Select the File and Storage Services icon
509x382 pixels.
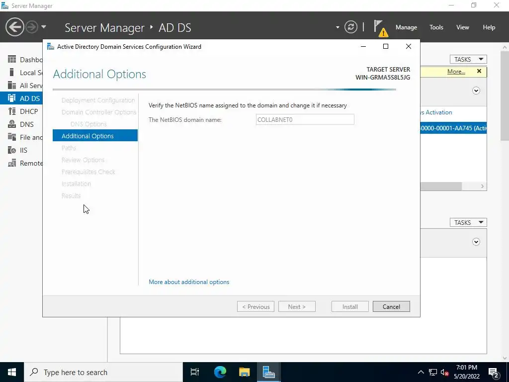[x=12, y=137]
